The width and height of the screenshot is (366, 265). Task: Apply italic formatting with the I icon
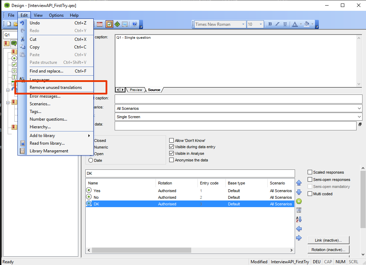click(277, 24)
